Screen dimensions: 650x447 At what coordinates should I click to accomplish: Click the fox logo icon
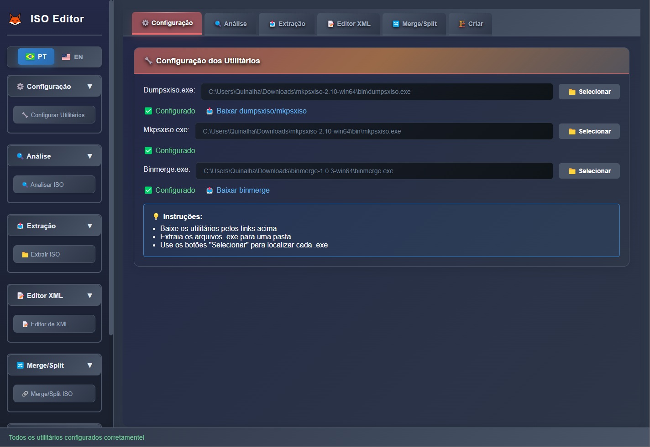pos(15,19)
